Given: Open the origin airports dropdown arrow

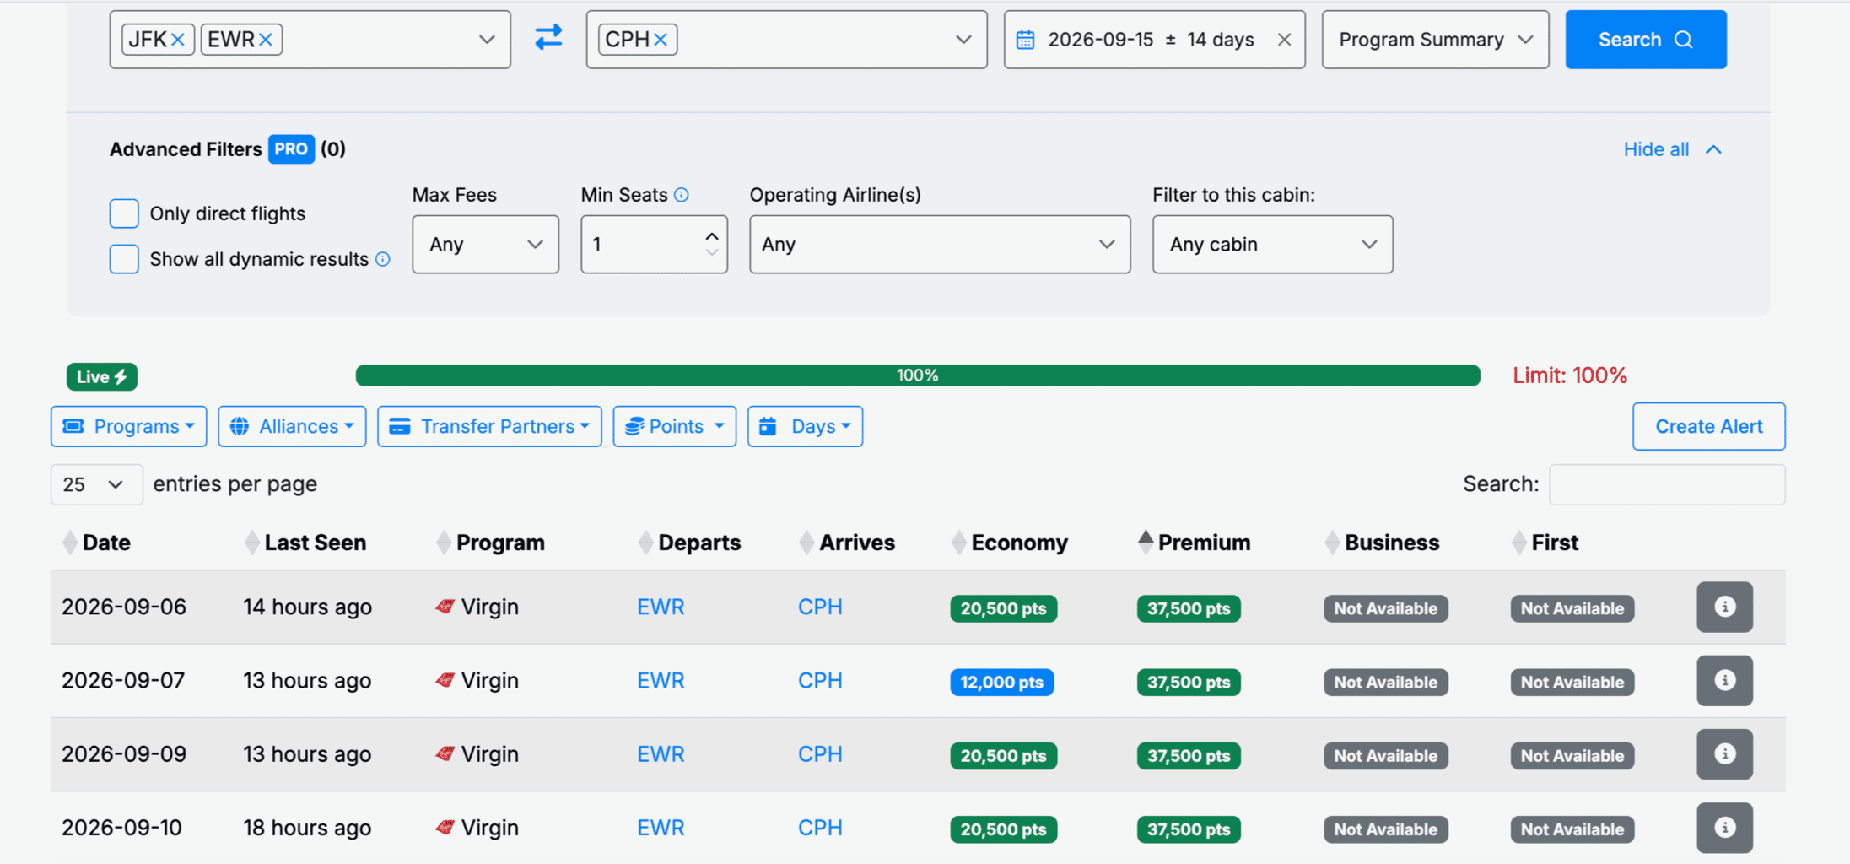Looking at the screenshot, I should pyautogui.click(x=487, y=40).
